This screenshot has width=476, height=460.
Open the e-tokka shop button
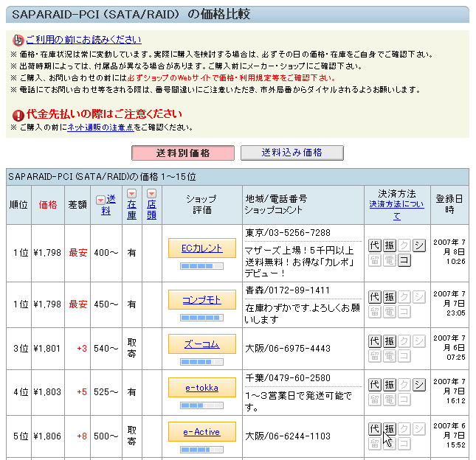pos(202,387)
